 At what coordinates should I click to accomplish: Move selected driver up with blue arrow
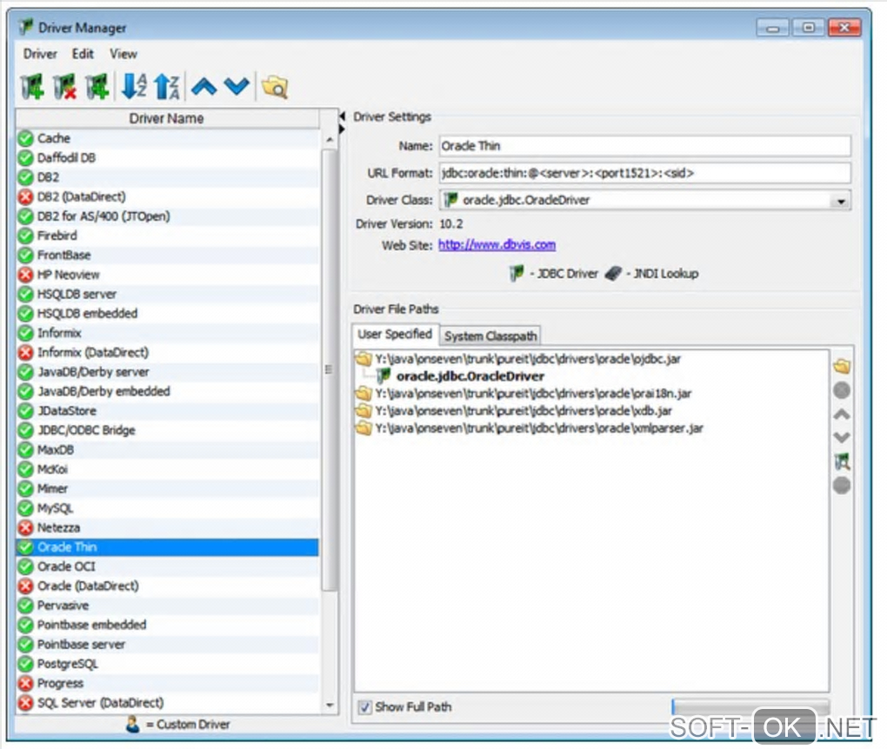204,87
